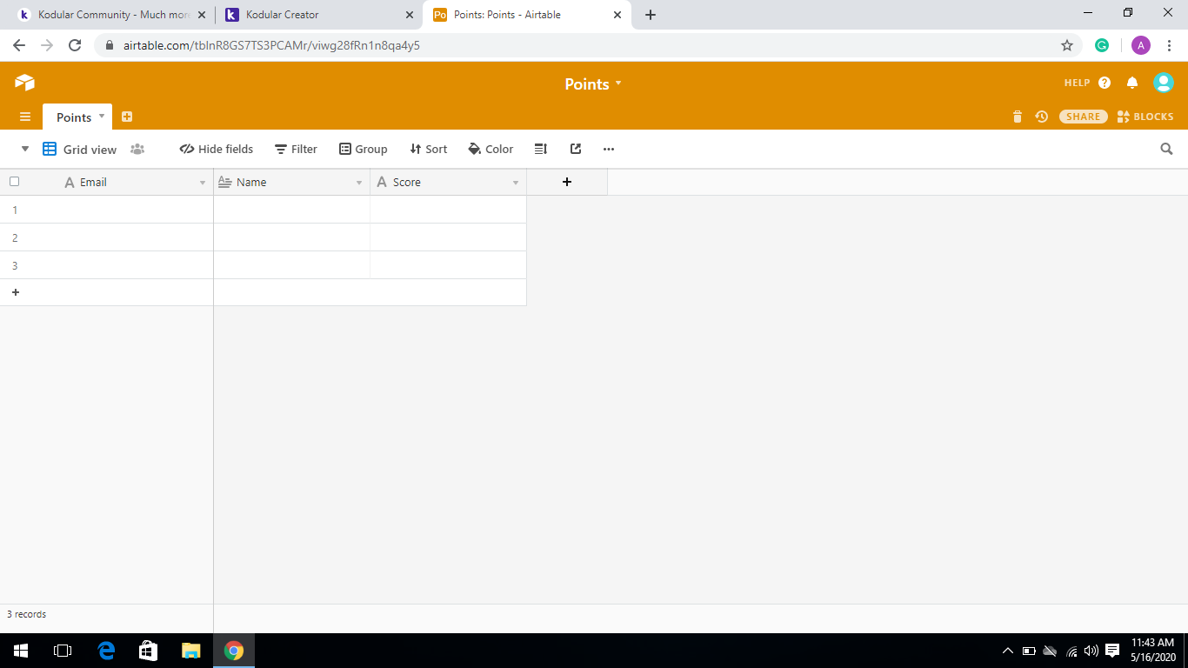Open the trash icon in header
1188x668 pixels.
(1018, 117)
